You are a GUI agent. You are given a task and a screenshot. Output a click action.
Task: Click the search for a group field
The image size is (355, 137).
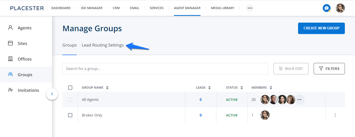tap(165, 69)
